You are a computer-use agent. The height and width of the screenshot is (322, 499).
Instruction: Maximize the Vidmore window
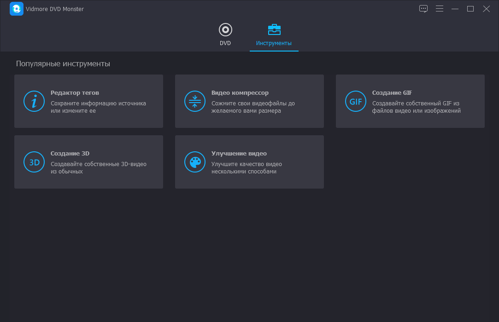470,9
